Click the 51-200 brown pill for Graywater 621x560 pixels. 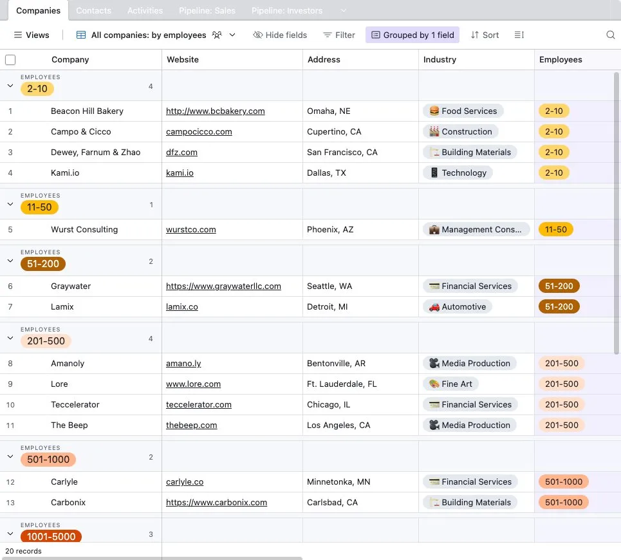point(559,286)
